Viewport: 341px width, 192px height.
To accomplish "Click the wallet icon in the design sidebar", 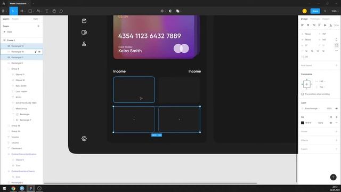I will 84,33.
